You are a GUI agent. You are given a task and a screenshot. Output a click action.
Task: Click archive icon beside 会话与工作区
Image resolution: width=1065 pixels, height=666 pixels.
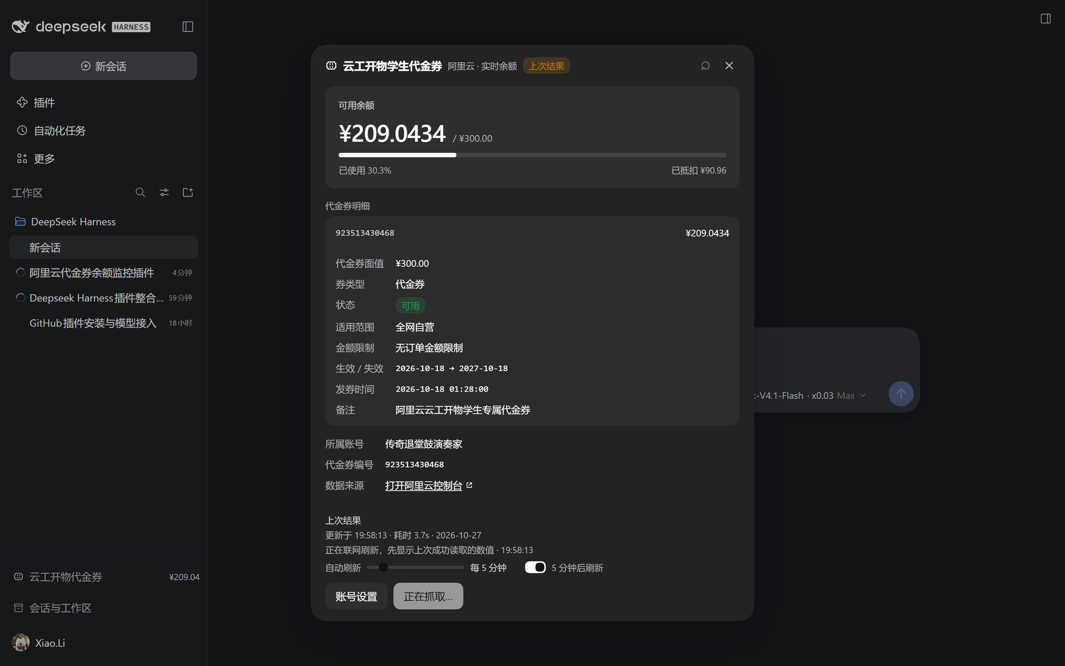click(18, 608)
